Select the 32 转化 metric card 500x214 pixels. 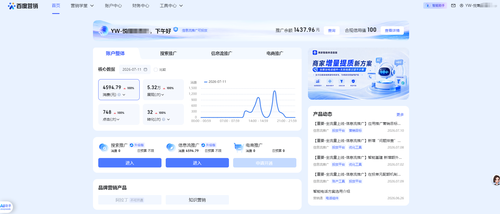[x=163, y=114]
